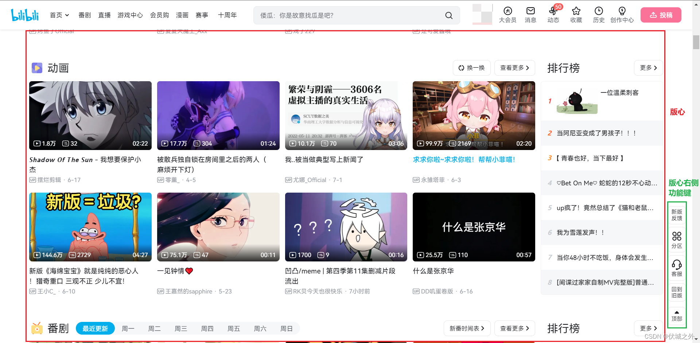Select the 周六 schedule tab
This screenshot has width=700, height=343.
click(260, 328)
